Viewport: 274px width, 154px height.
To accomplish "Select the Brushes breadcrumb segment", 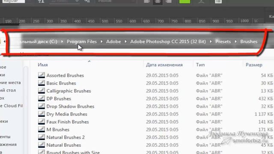I will click(249, 41).
